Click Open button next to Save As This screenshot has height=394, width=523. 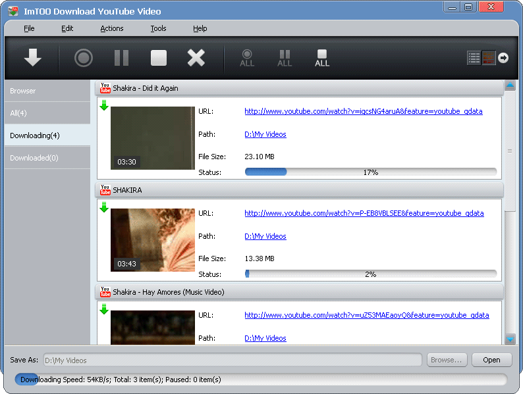(x=491, y=360)
